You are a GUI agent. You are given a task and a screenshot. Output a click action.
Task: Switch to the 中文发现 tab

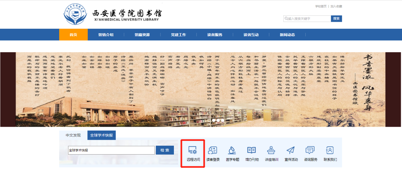(73, 135)
